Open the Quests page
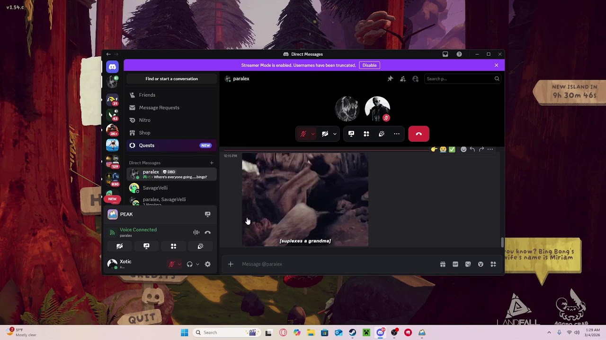 point(171,145)
